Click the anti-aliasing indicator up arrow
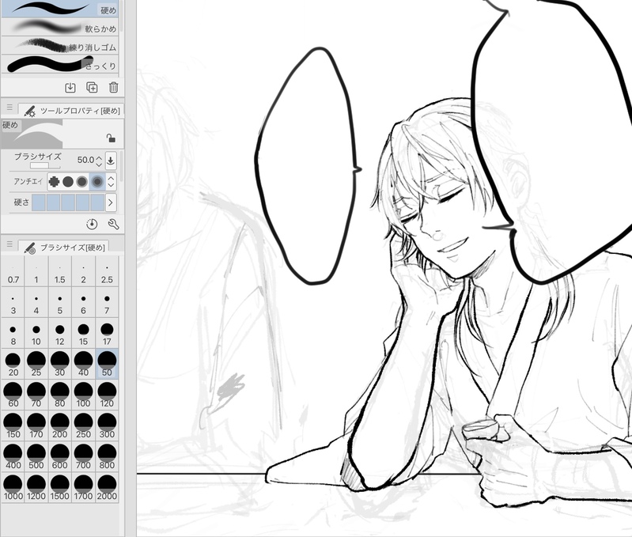 pyautogui.click(x=112, y=178)
